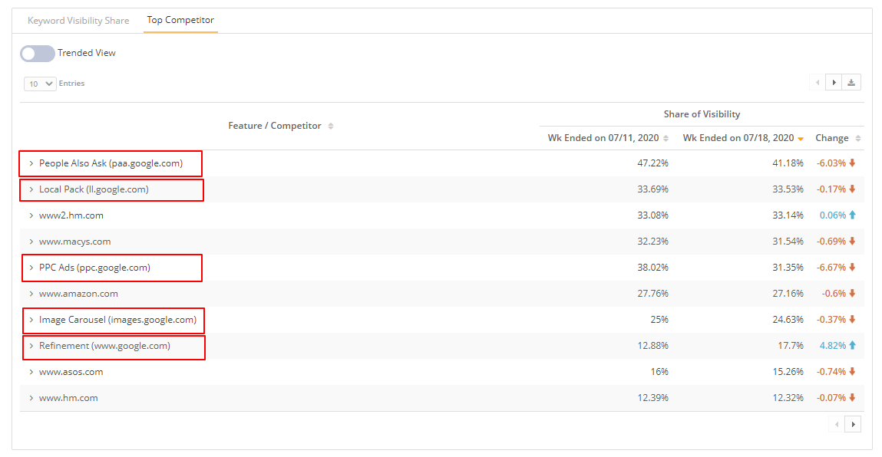Click the top next page arrow
The width and height of the screenshot is (882, 457).
834,83
